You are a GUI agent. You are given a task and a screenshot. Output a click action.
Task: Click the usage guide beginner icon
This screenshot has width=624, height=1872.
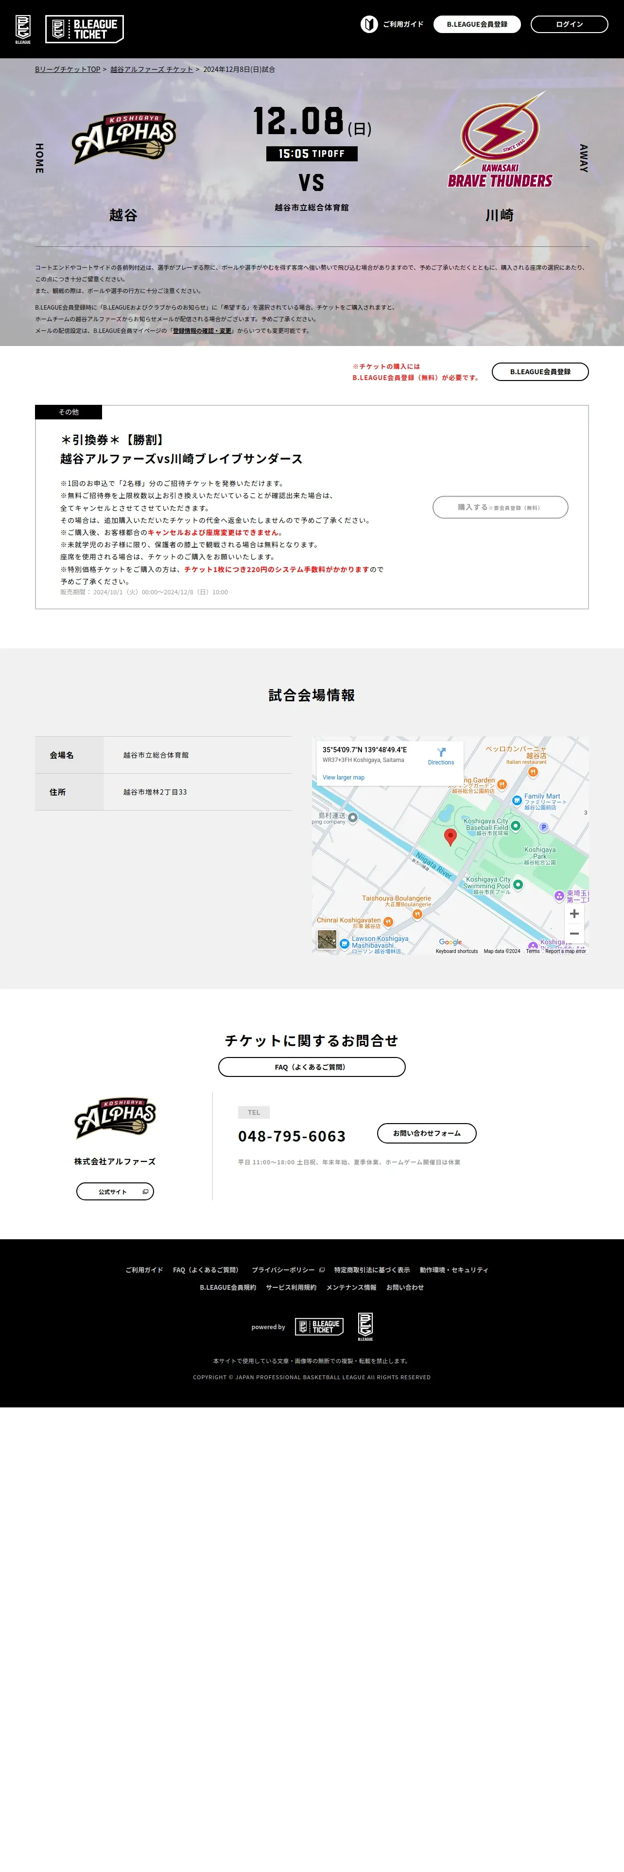(369, 24)
